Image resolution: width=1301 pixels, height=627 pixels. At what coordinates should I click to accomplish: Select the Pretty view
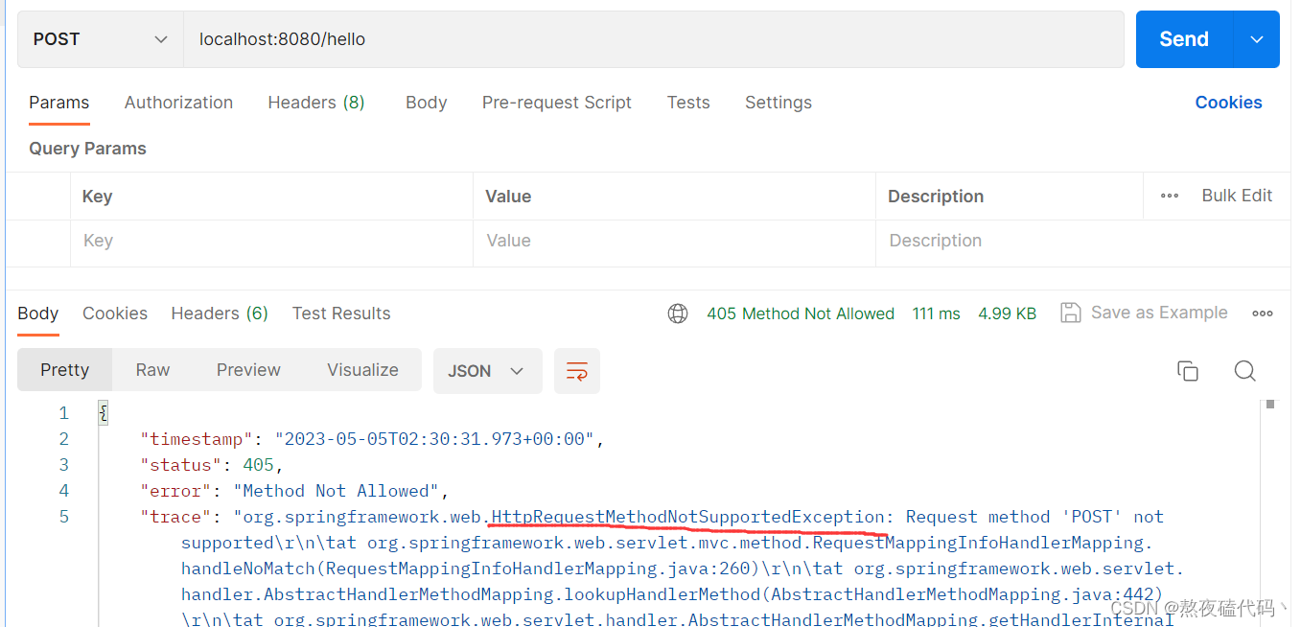coord(65,370)
